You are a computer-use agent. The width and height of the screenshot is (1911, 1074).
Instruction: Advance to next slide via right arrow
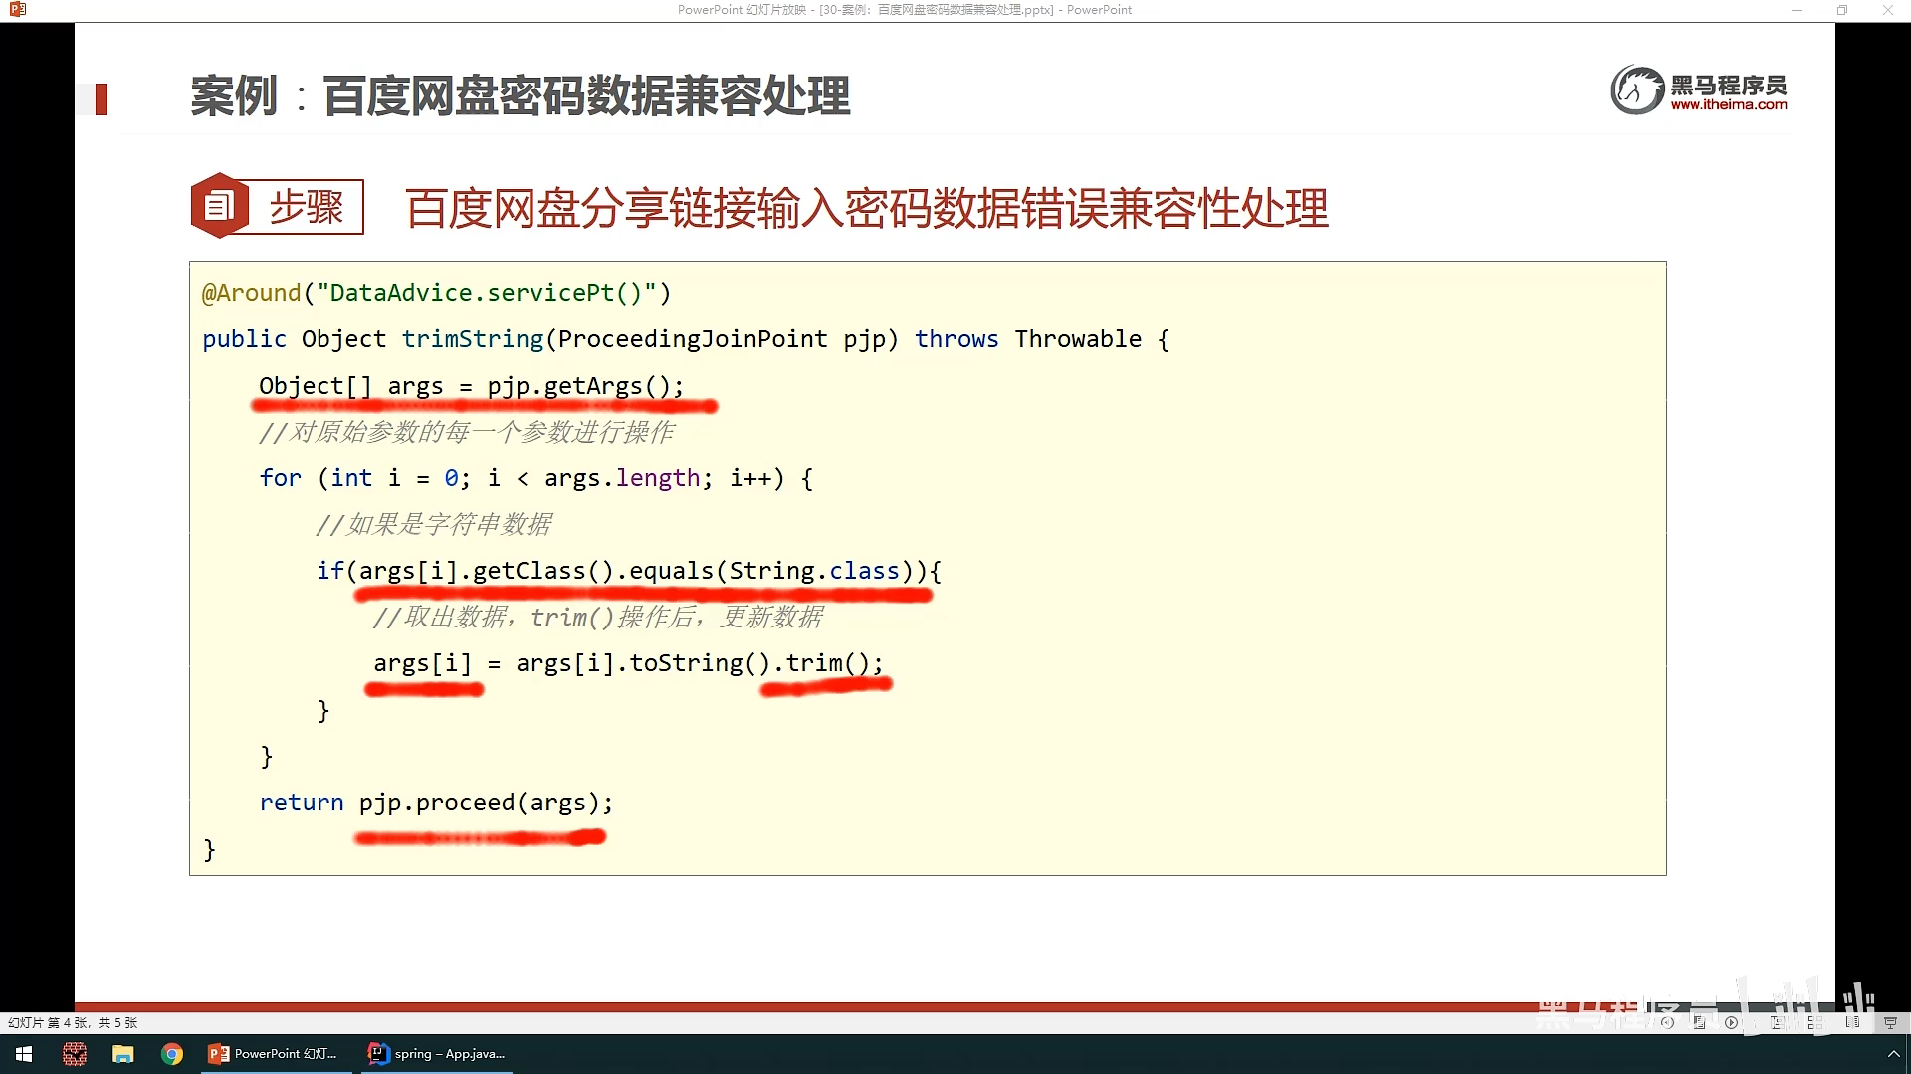(x=1731, y=1022)
